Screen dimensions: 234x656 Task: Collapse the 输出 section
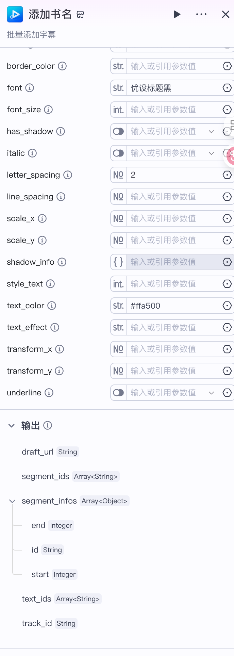tap(12, 425)
